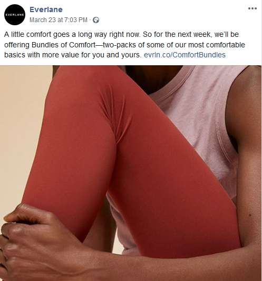Visit the Everlane page name link
The image size is (262, 281).
pos(46,9)
